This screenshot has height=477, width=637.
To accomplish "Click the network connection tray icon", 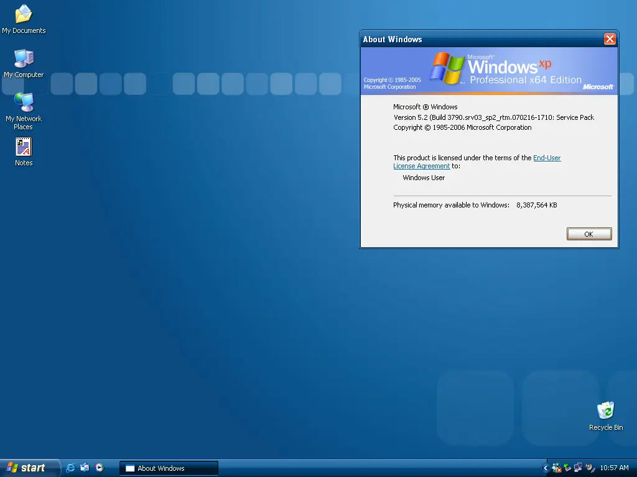I will [578, 468].
